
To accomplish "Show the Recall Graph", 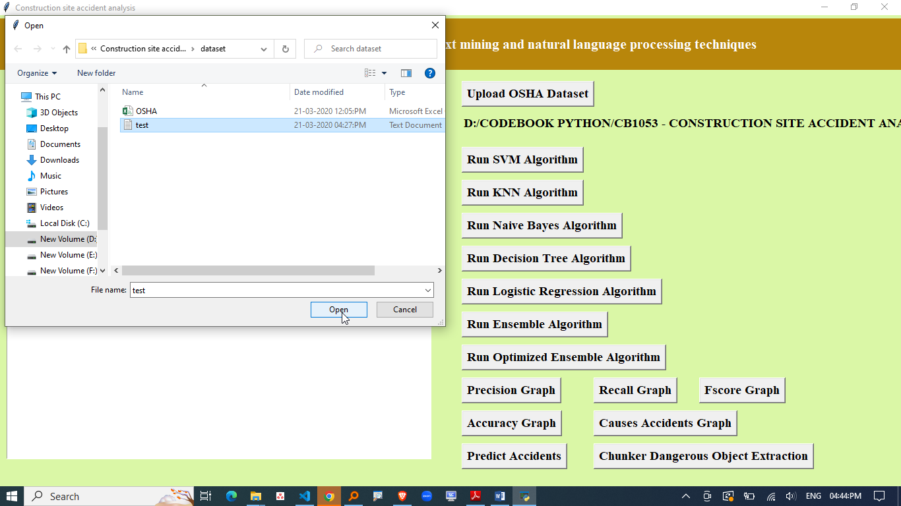I will point(635,390).
